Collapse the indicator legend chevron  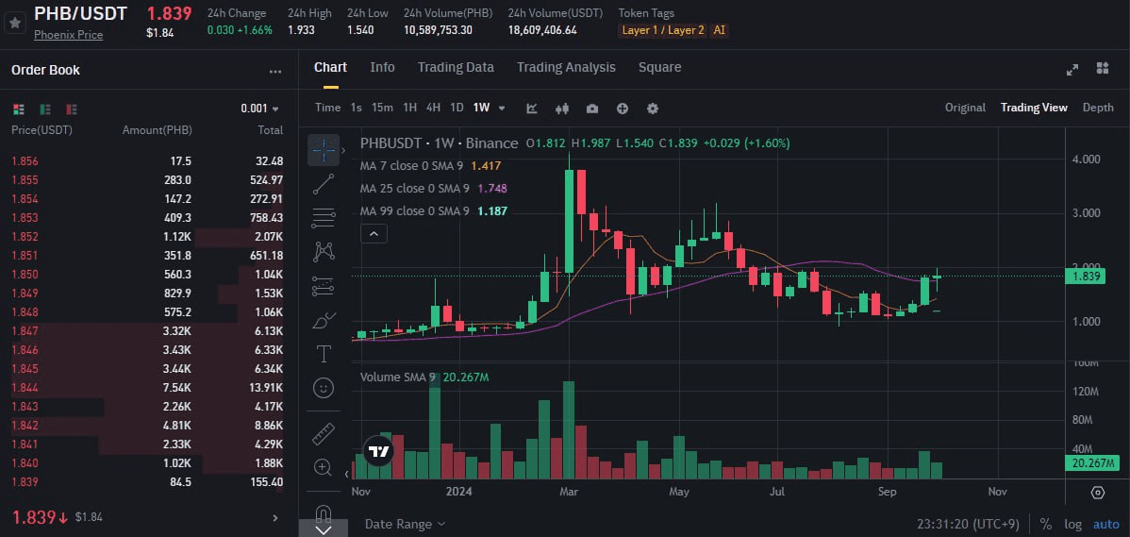[374, 233]
